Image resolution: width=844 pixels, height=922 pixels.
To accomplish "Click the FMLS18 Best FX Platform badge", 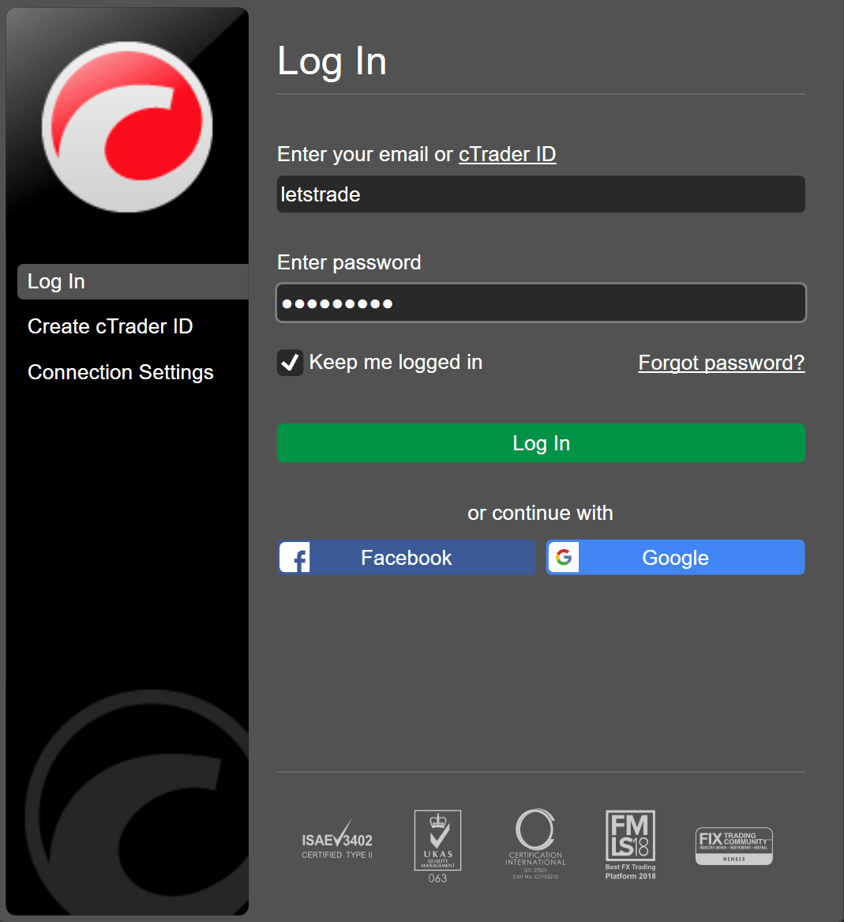I will tap(630, 844).
